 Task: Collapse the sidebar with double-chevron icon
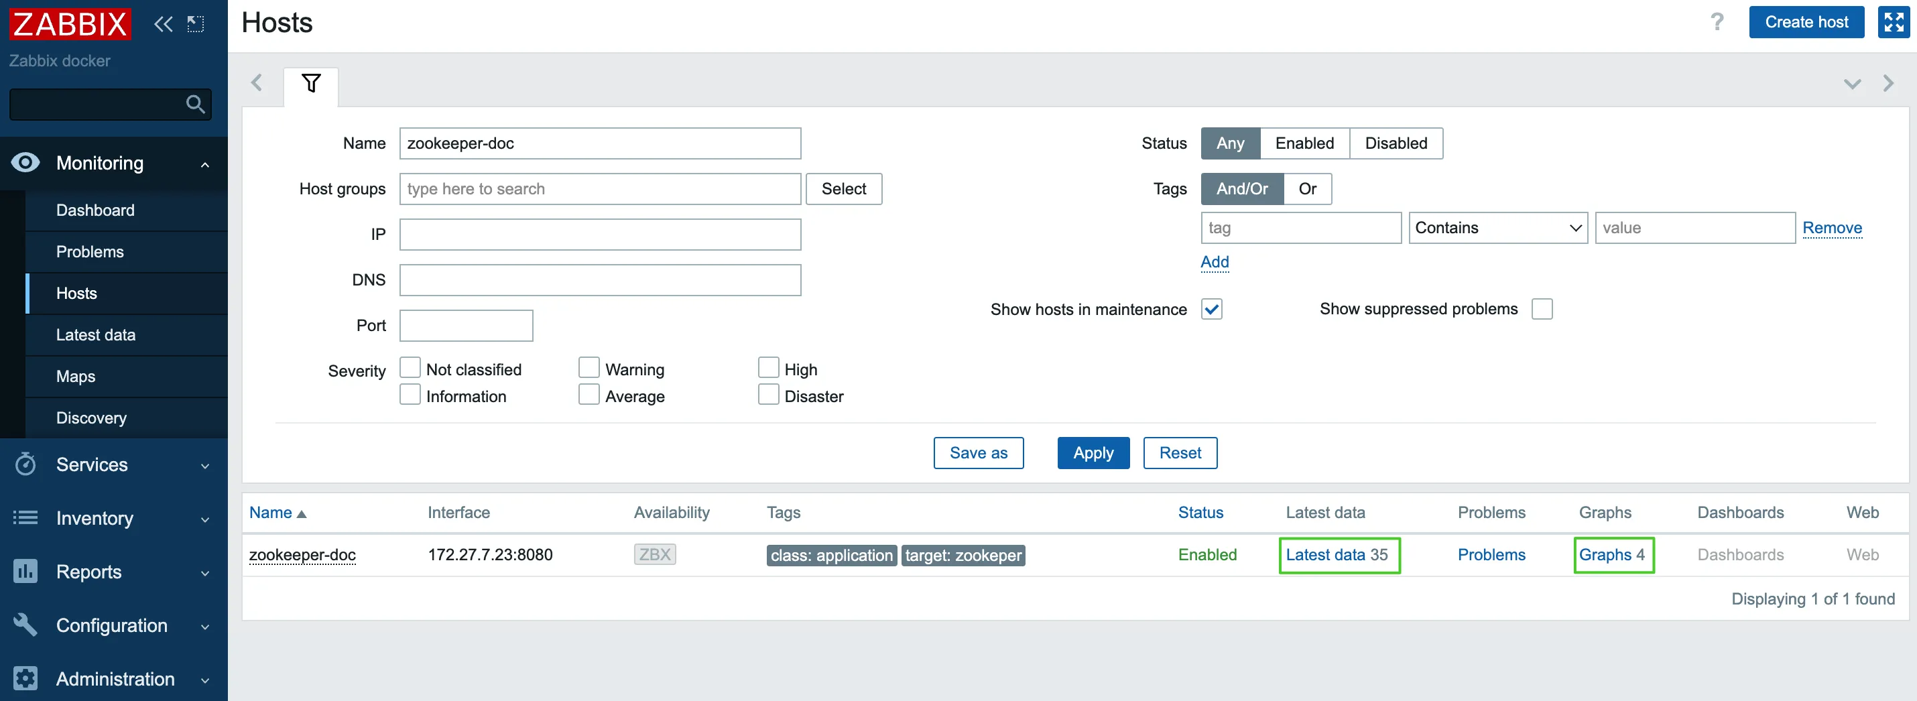point(163,24)
